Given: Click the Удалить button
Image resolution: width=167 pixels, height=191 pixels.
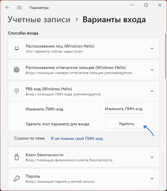Looking at the screenshot, I should pyautogui.click(x=127, y=124).
